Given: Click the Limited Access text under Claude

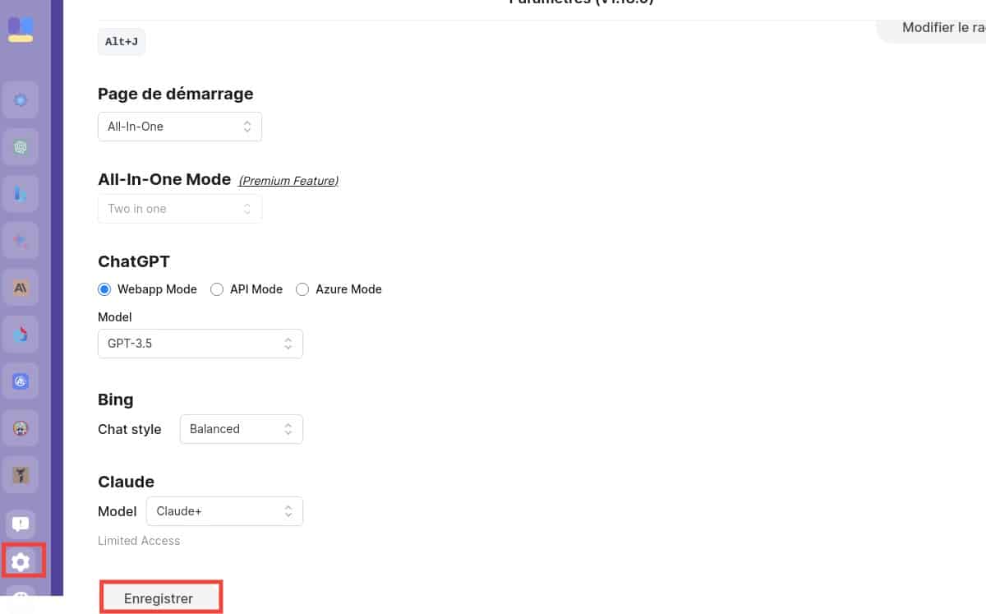Looking at the screenshot, I should pyautogui.click(x=139, y=541).
